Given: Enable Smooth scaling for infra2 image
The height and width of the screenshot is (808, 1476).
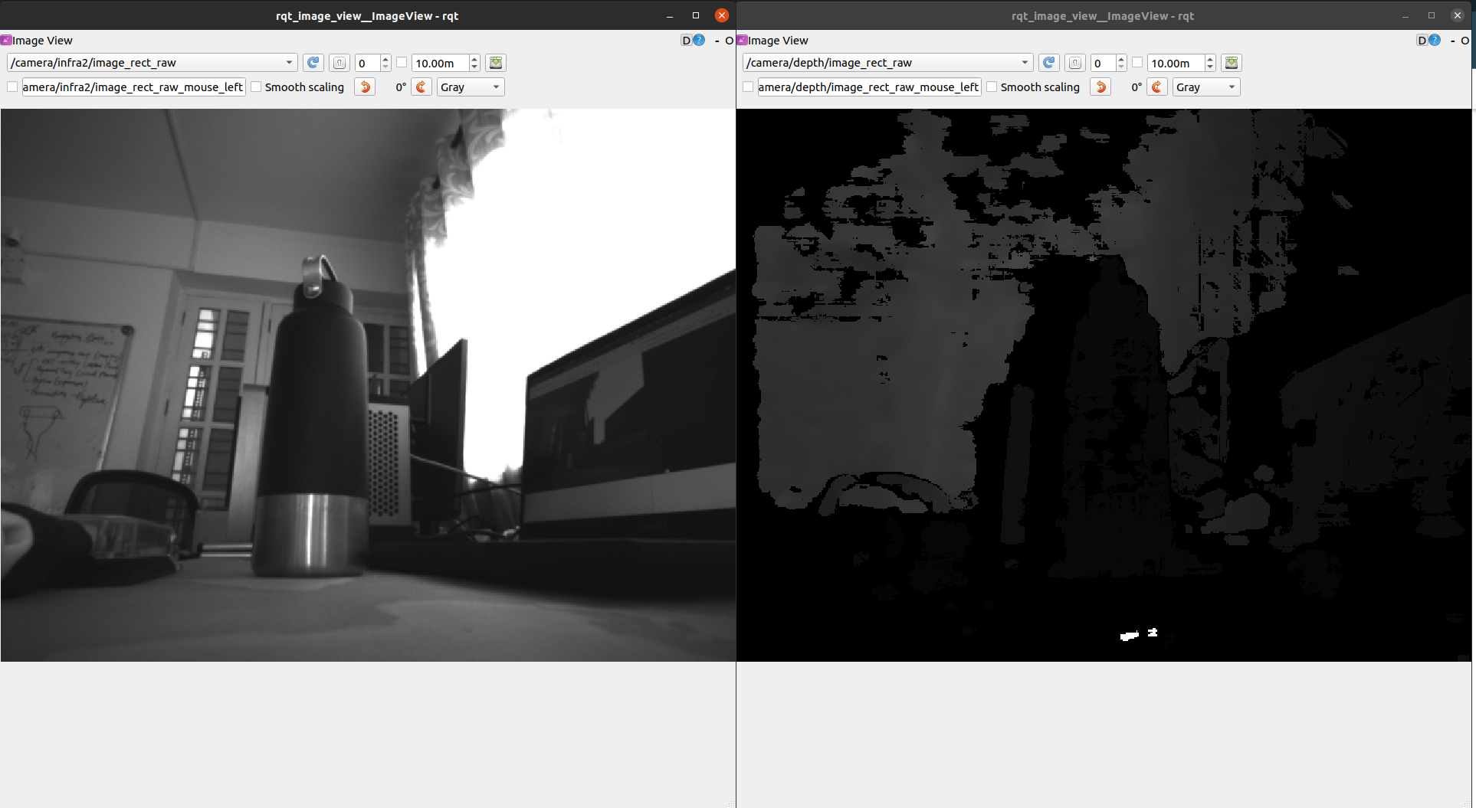Looking at the screenshot, I should 257,87.
